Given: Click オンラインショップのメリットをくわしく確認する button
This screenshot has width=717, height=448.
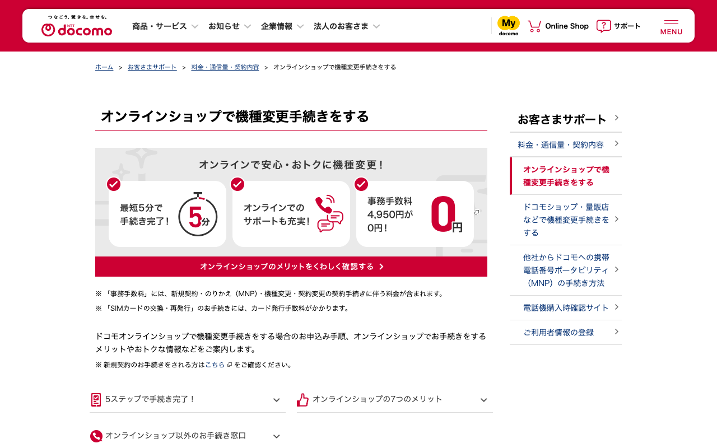Looking at the screenshot, I should [x=291, y=267].
